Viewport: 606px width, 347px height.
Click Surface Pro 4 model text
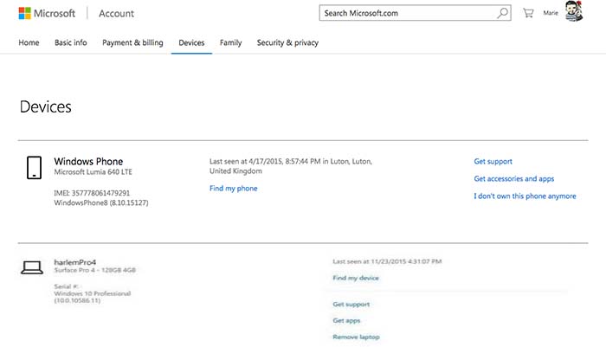tap(94, 270)
